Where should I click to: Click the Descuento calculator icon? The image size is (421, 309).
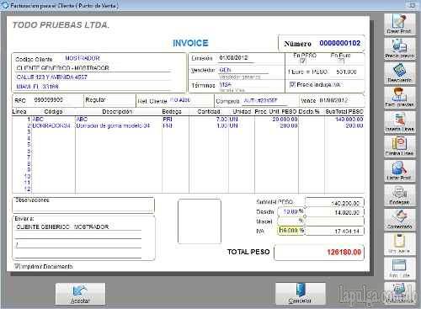[x=400, y=73]
